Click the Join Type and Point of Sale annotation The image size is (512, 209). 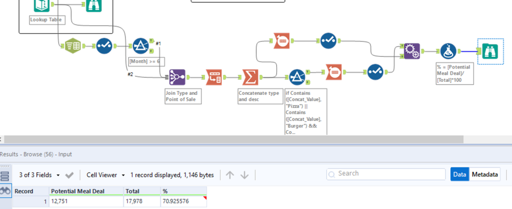click(x=183, y=96)
